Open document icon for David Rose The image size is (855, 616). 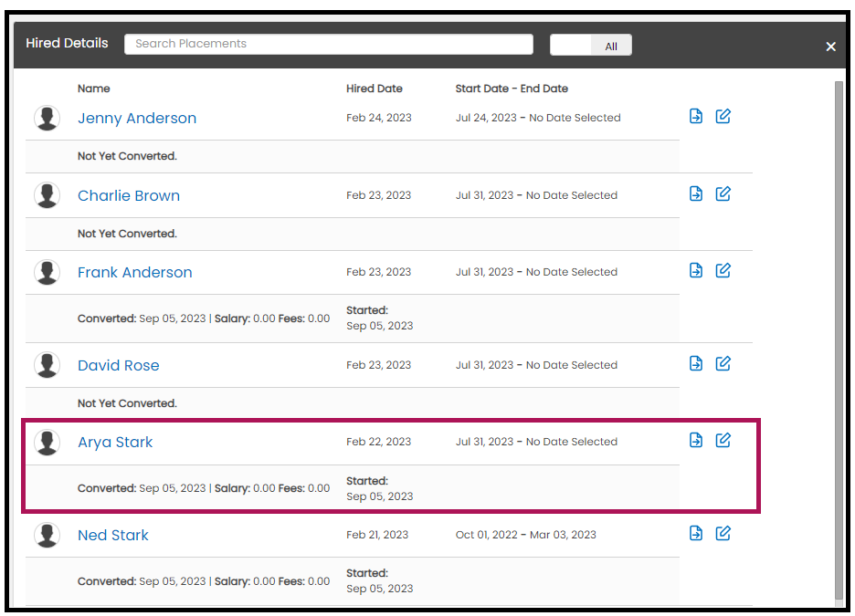(696, 363)
